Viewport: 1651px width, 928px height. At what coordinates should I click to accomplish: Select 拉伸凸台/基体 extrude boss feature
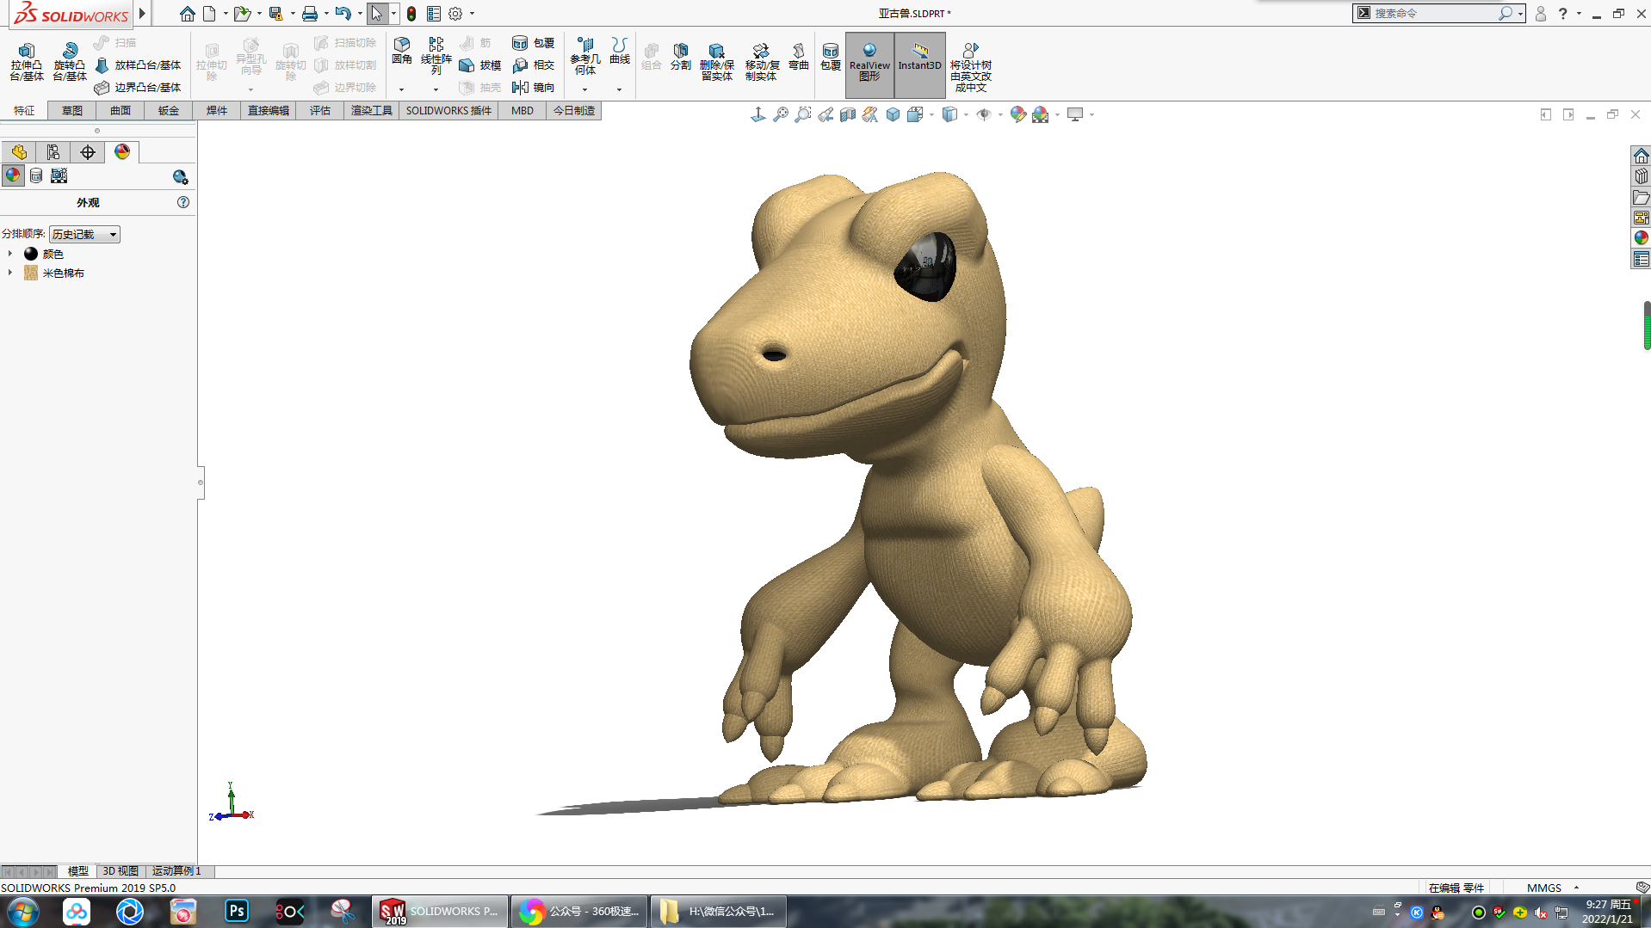pyautogui.click(x=27, y=62)
